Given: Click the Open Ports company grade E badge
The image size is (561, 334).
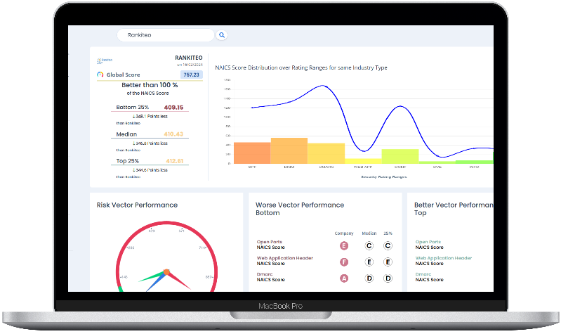Looking at the screenshot, I should tap(344, 245).
